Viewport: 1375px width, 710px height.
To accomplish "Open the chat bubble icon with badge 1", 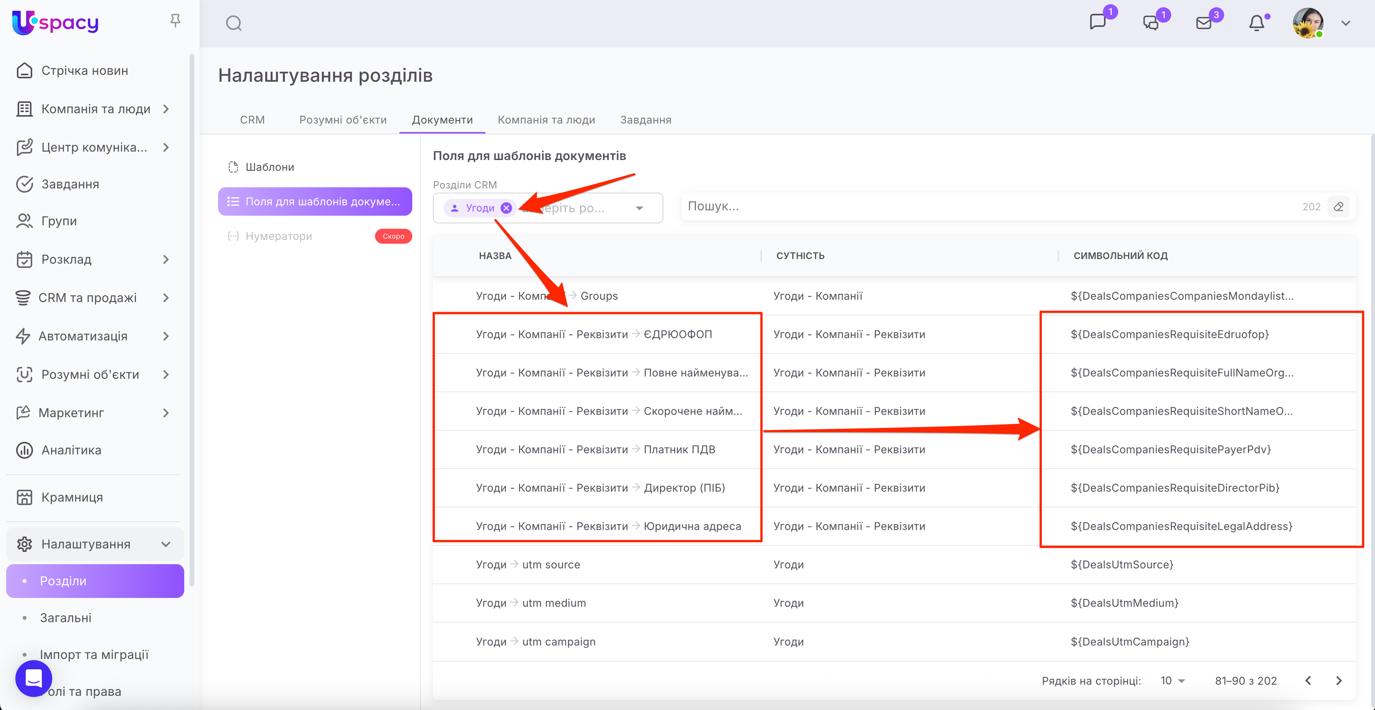I will click(1097, 22).
